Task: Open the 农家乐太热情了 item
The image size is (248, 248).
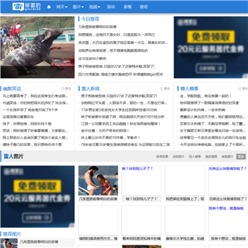Action: tap(213, 123)
